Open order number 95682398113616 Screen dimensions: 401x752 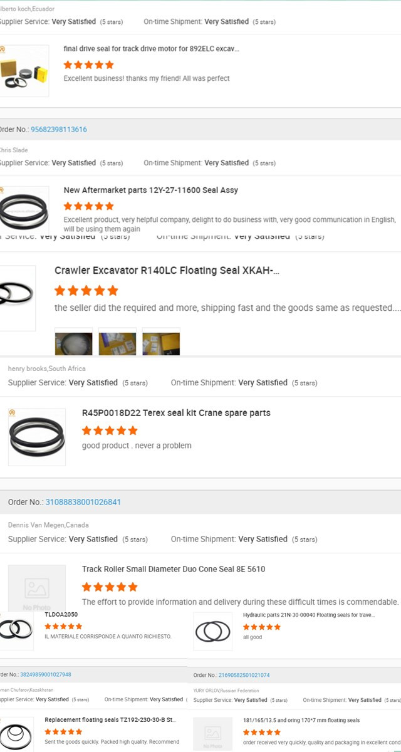(x=59, y=130)
